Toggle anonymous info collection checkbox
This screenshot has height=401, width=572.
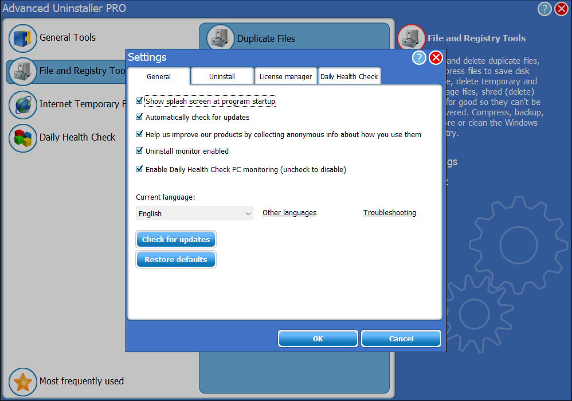coord(139,134)
